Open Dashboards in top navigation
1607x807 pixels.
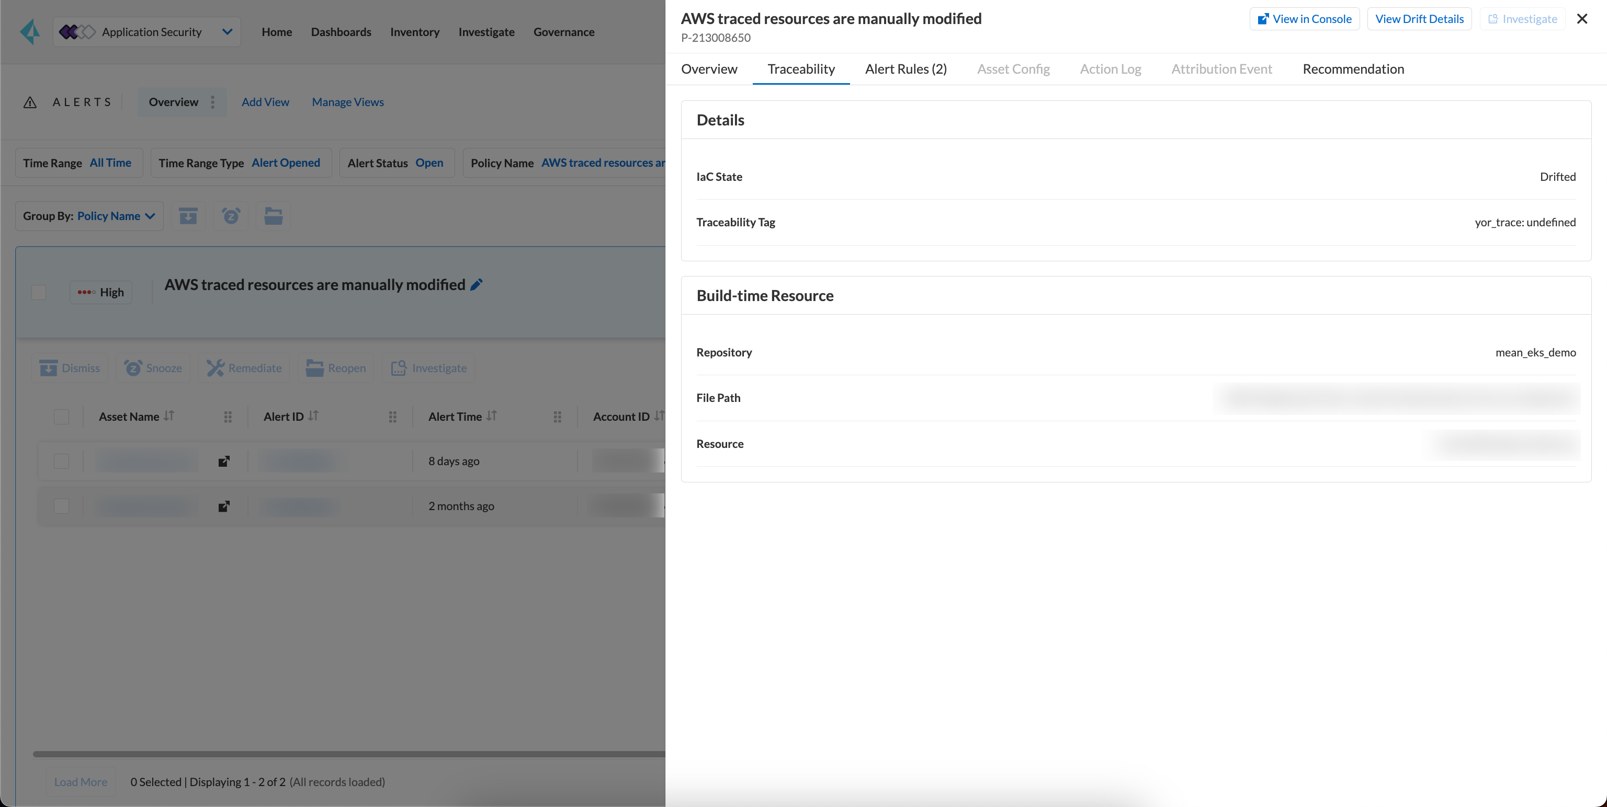tap(341, 32)
